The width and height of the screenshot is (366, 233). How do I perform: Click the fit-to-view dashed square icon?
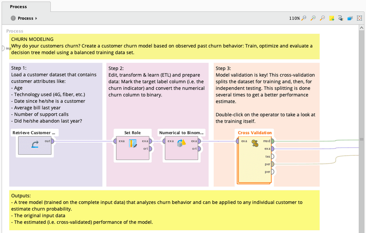coord(359,18)
